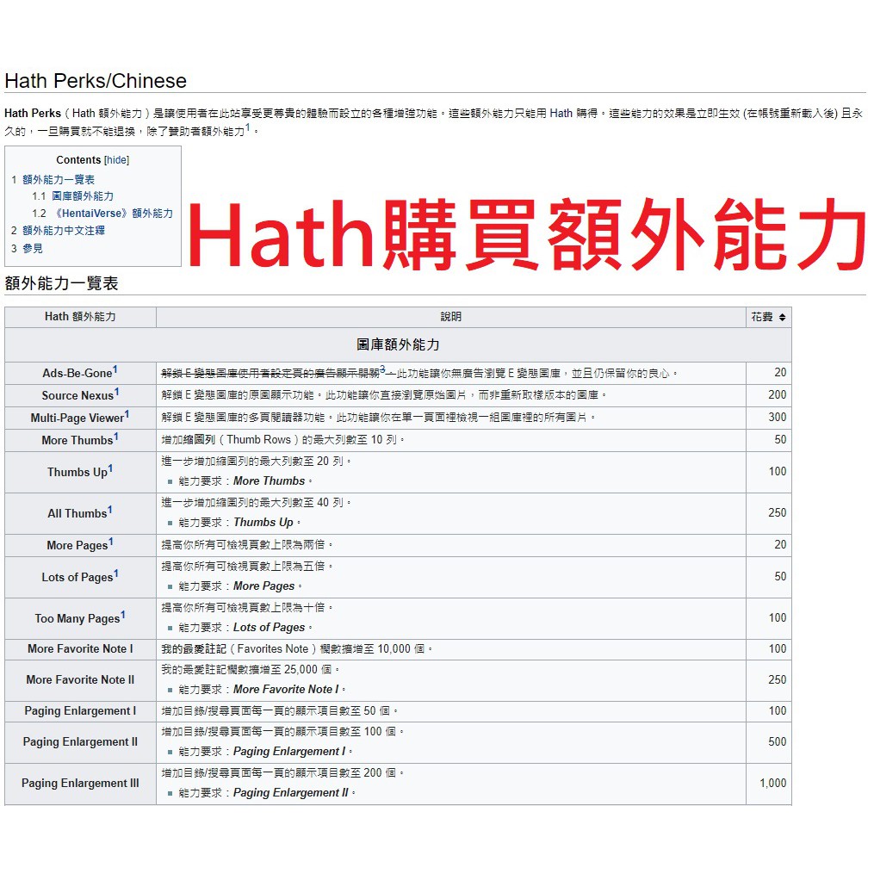Open the 額外能力一覽表 entry in Contents

tap(59, 180)
